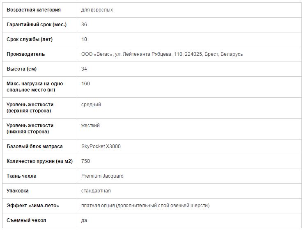Screen dimensions: 306x231
Task: Click the 'стандартная' packaging value
Action: 96,191
